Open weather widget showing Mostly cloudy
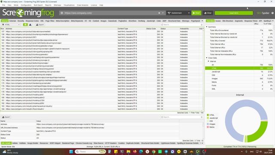 coord(10,152)
